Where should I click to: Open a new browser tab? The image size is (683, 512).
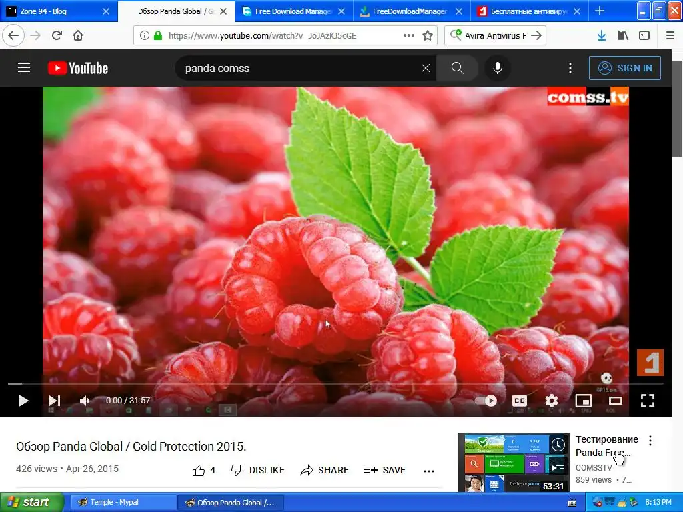[x=600, y=11]
